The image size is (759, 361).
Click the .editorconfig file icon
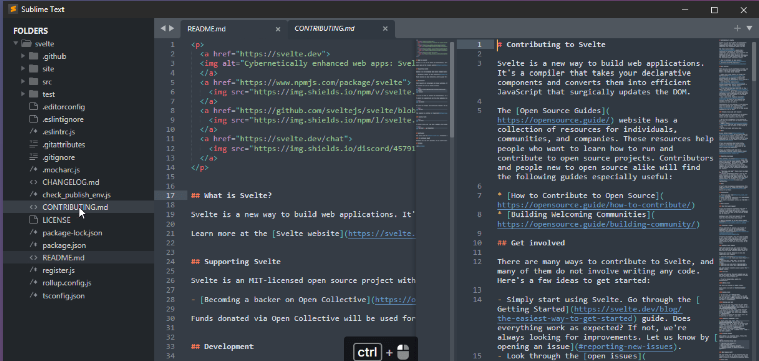tap(34, 107)
